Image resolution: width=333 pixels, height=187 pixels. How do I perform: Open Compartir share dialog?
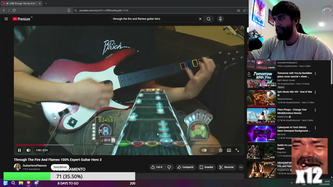click(185, 167)
